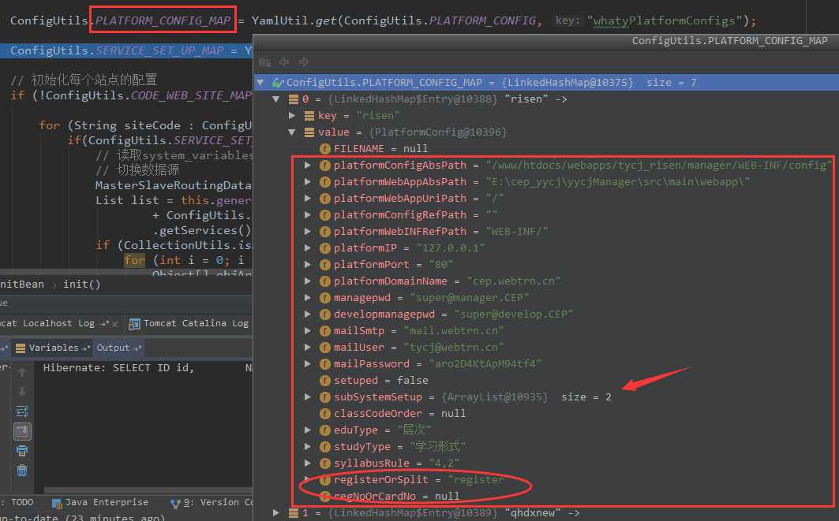
Task: Click the down-arrow icon in the console toolbar
Action: (22, 392)
